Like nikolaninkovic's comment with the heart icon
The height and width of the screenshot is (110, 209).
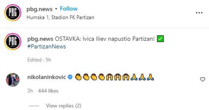point(202,79)
